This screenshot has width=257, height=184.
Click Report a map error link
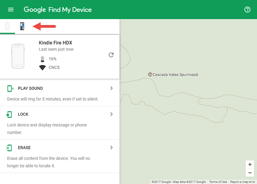(243, 182)
